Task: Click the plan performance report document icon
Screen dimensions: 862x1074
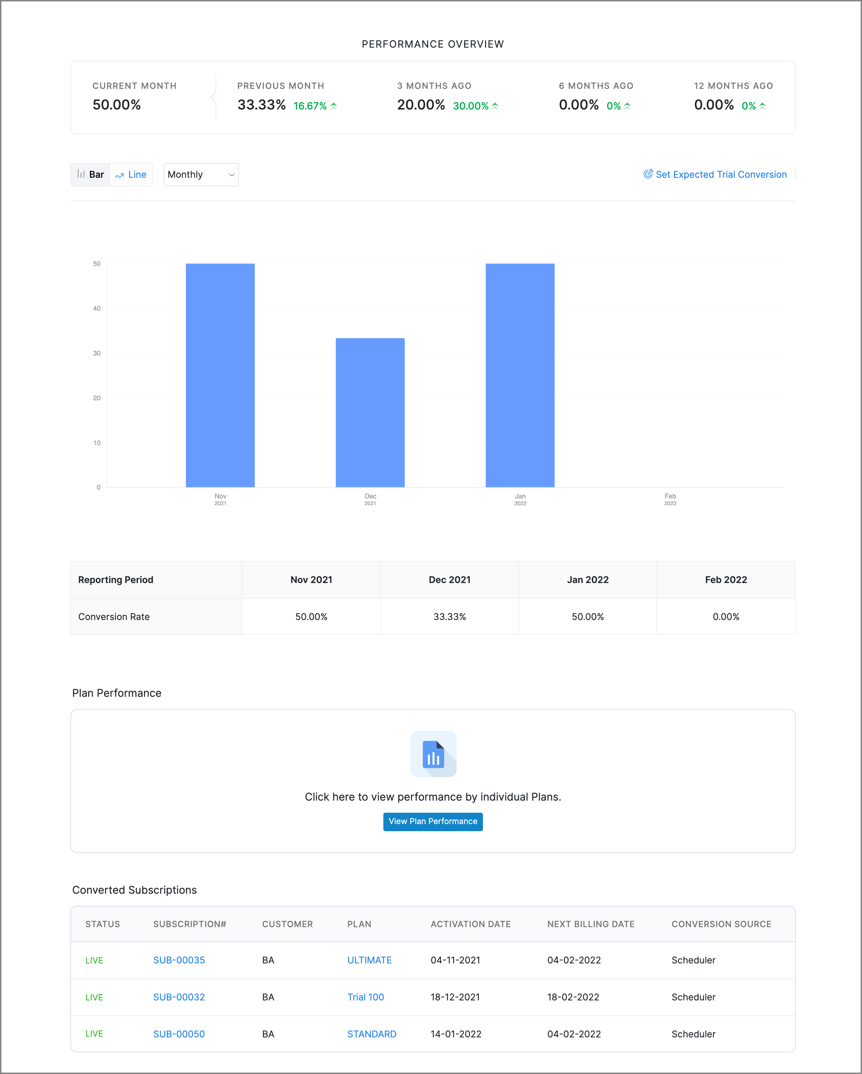Action: [433, 754]
